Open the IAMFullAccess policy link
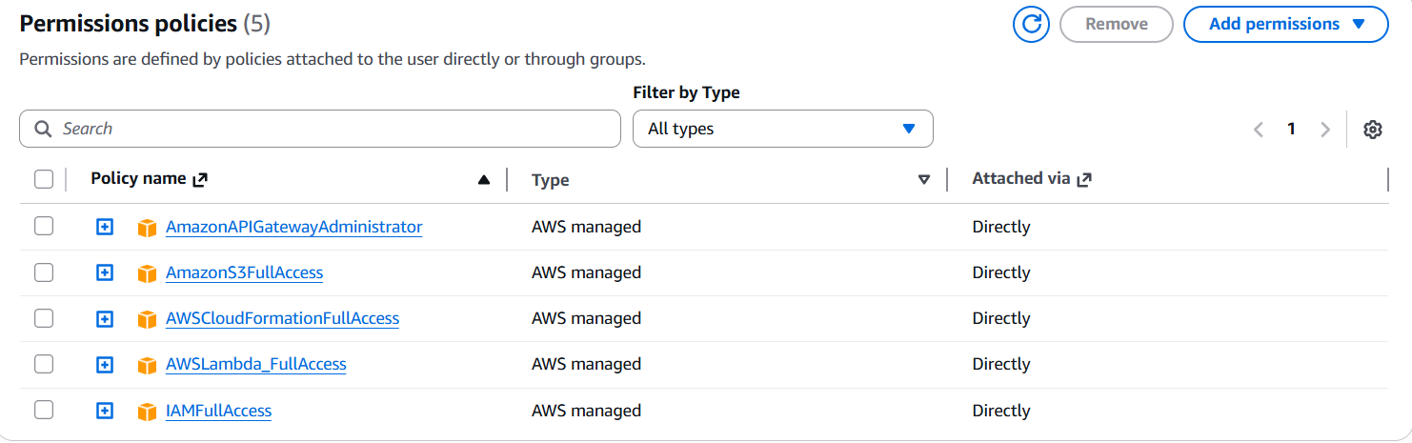 pos(218,411)
